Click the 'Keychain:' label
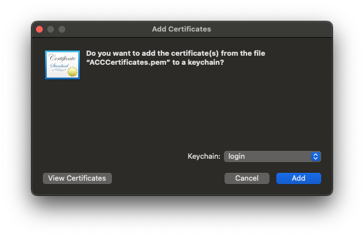364x237 pixels. [x=204, y=156]
